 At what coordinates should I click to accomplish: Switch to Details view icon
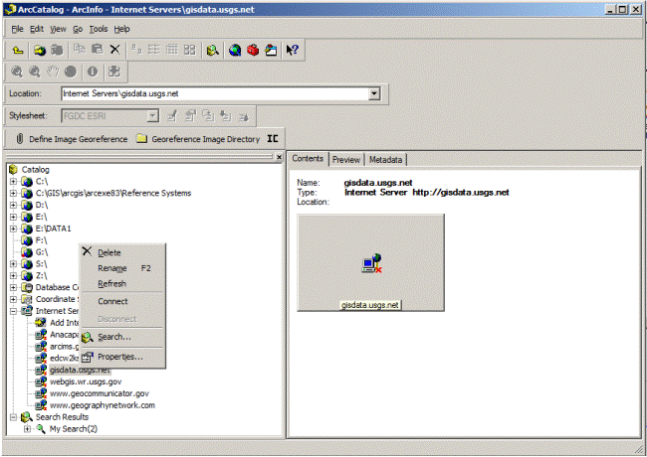click(171, 50)
